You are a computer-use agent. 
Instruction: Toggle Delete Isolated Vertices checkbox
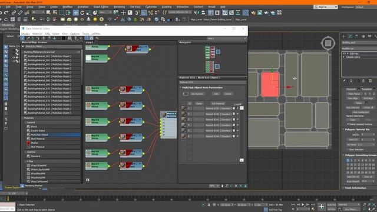click(348, 124)
